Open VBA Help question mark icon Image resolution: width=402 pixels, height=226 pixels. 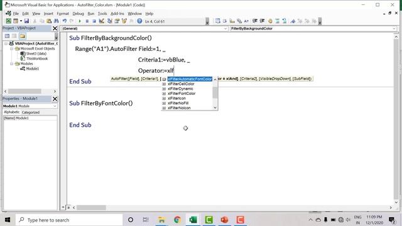139,21
